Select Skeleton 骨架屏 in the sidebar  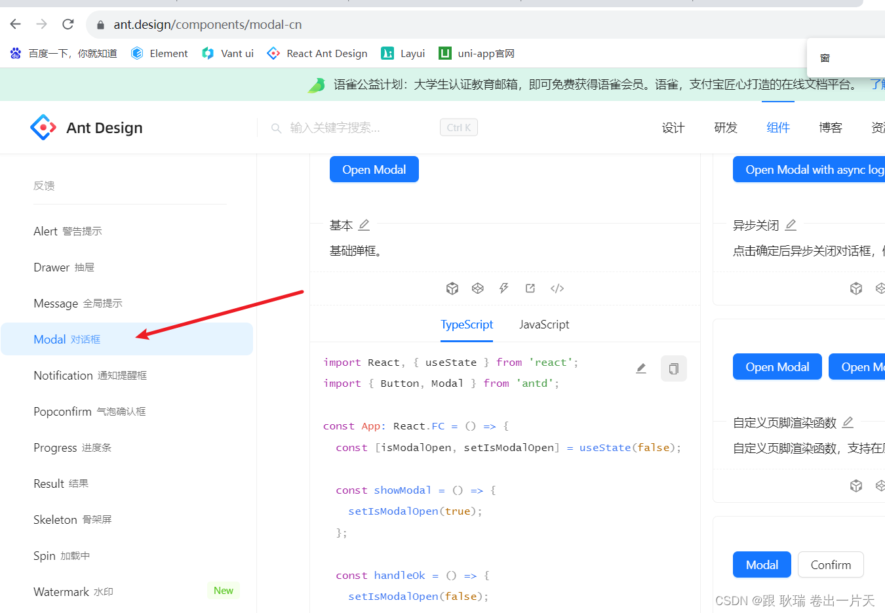pos(127,519)
